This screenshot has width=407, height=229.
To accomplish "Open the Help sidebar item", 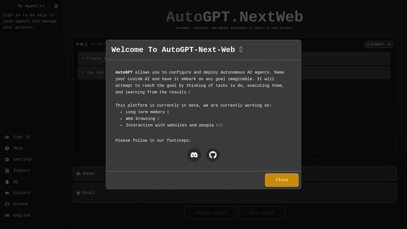I will click(x=31, y=148).
